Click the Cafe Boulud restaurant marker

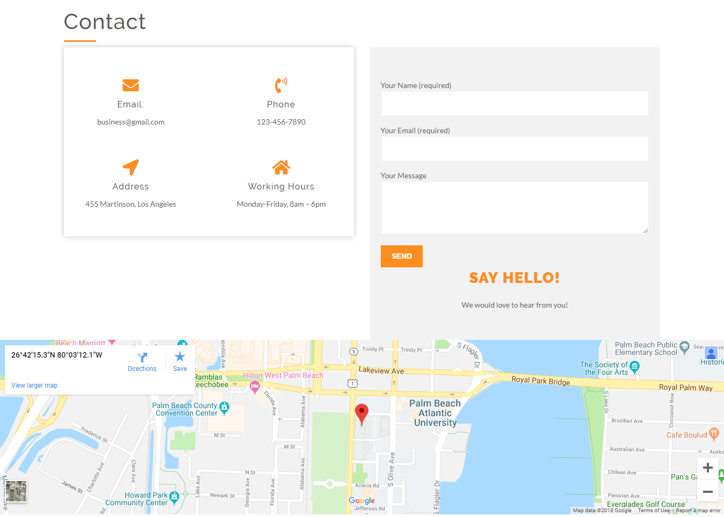(714, 433)
